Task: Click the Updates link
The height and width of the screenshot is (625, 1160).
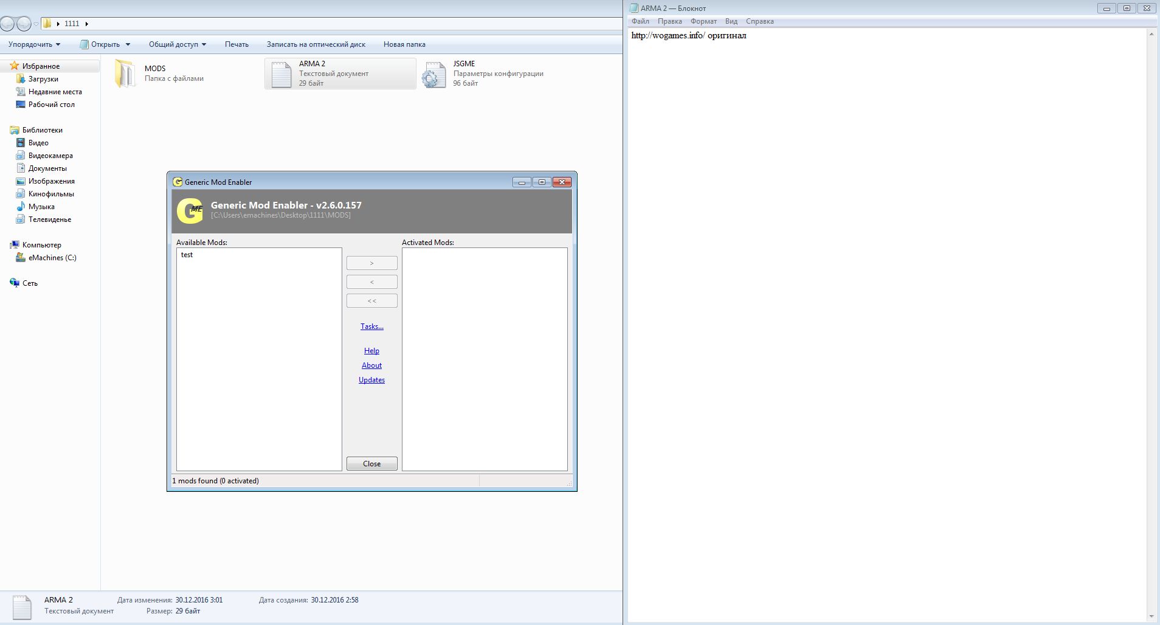Action: coord(371,380)
